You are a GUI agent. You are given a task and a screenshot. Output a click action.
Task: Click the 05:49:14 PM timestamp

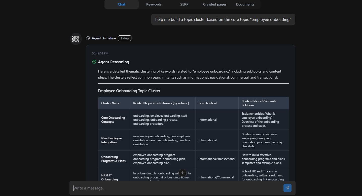pyautogui.click(x=100, y=53)
